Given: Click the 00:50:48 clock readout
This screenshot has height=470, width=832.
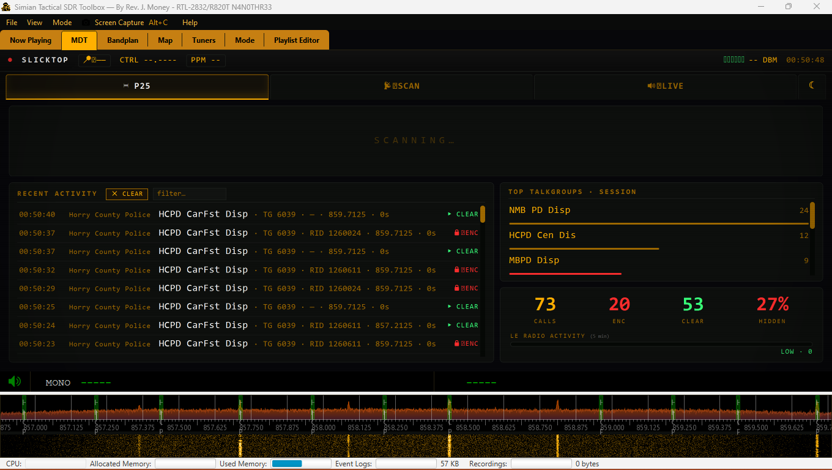Looking at the screenshot, I should (x=805, y=60).
